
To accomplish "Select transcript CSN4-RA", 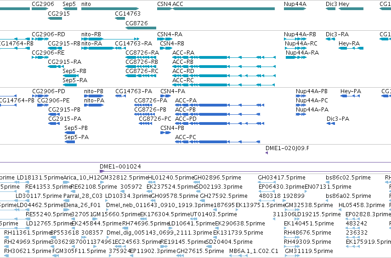I will [x=170, y=34].
